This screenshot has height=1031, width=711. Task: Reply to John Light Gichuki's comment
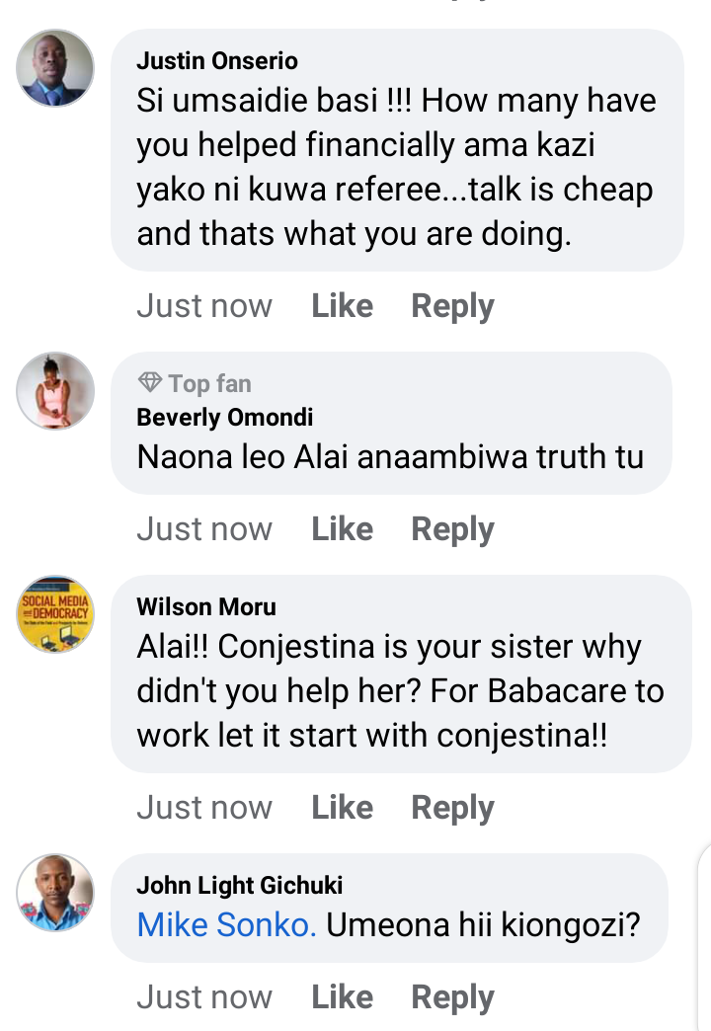coord(452,998)
